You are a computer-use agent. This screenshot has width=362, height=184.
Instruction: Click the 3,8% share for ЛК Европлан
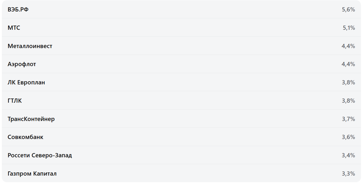[348, 83]
